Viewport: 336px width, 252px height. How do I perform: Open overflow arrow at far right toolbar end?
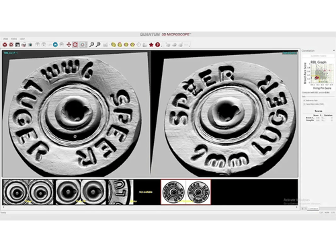190,46
